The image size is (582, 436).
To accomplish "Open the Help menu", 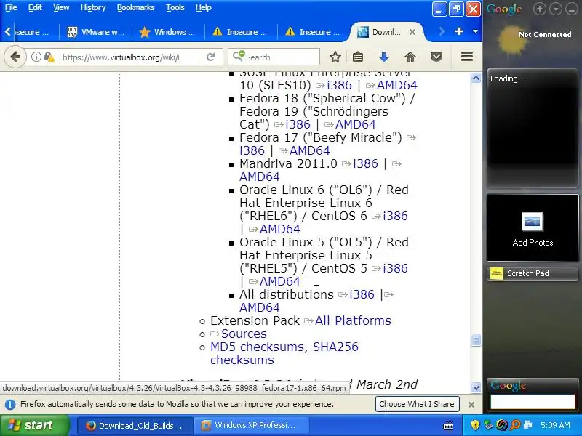I will pyautogui.click(x=204, y=7).
